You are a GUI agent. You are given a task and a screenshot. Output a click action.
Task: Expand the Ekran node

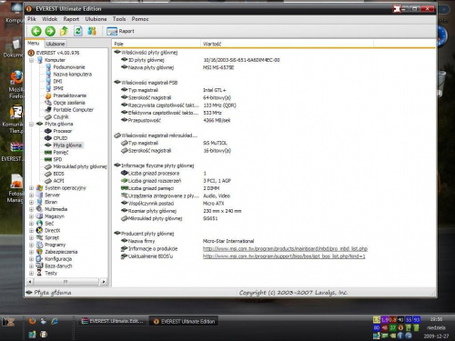[x=31, y=202]
